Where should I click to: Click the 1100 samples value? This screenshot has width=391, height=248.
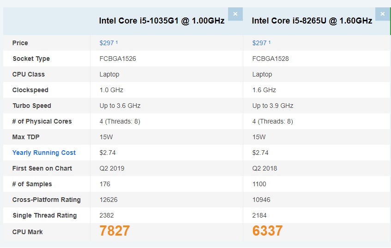259,184
